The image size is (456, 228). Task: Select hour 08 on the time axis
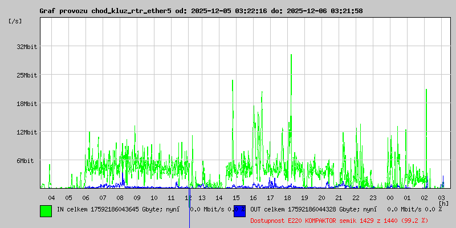coord(120,197)
